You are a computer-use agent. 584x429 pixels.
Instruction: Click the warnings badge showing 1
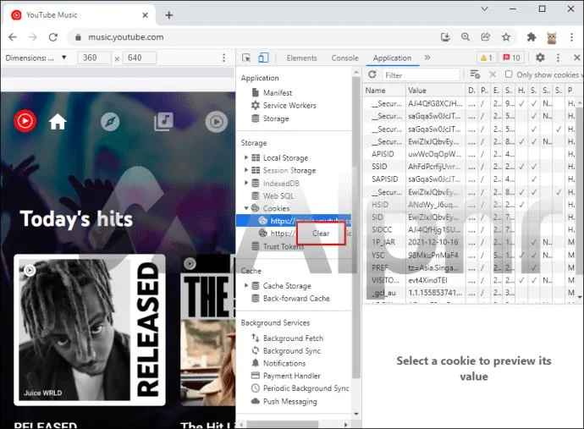tap(487, 58)
